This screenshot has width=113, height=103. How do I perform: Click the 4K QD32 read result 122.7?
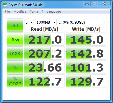point(44,81)
